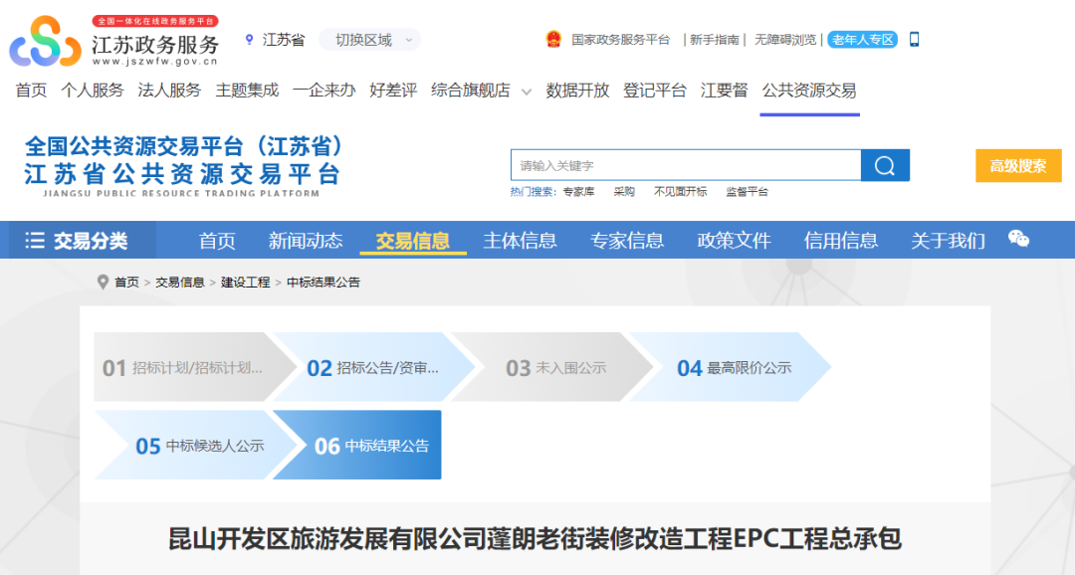
Task: Expand the 综合旗舰店 dropdown arrow
Action: point(527,92)
